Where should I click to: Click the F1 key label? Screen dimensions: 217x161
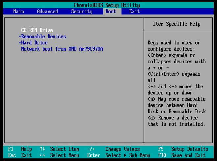click(x=11, y=149)
